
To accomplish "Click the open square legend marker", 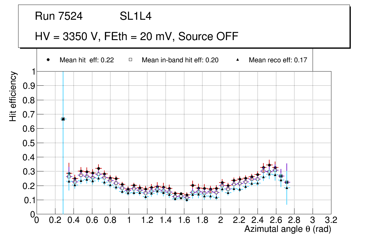I will click(130, 60).
